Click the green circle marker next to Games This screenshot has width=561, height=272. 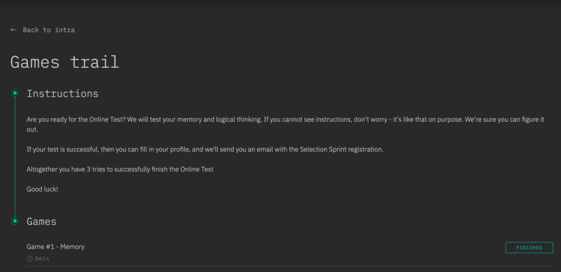tap(15, 221)
